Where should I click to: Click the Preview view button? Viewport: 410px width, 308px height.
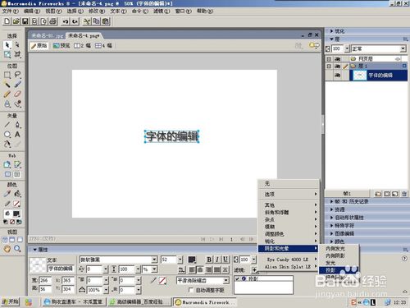point(61,46)
